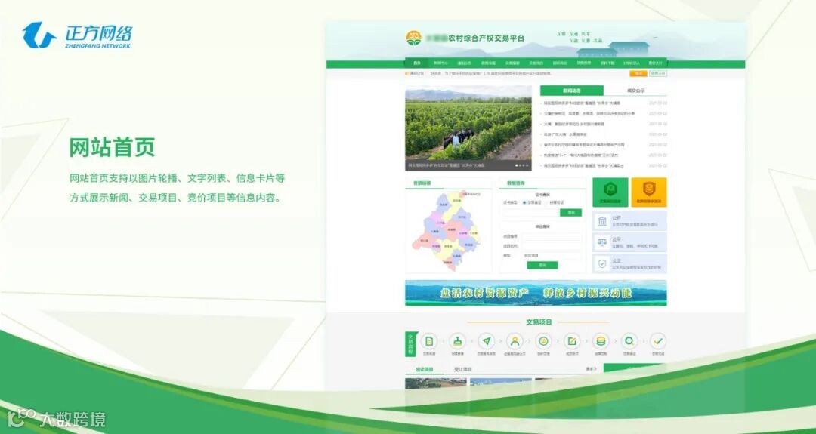Open the type dropdown in the project query form
The width and height of the screenshot is (816, 434).
pos(552,255)
